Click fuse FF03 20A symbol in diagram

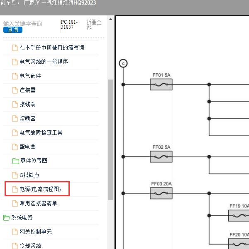(161, 193)
